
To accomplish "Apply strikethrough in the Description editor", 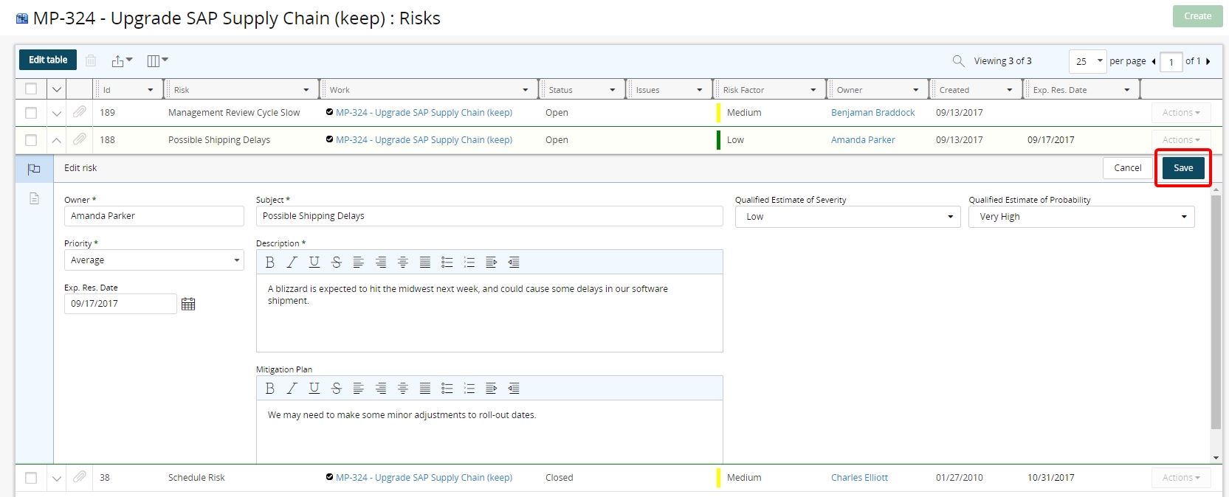I will [337, 263].
